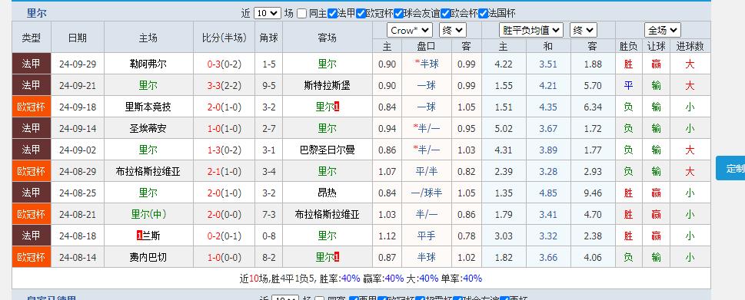Open away team 斯特拉斯堡
Viewport: 745px width, 300px height.
click(x=328, y=86)
